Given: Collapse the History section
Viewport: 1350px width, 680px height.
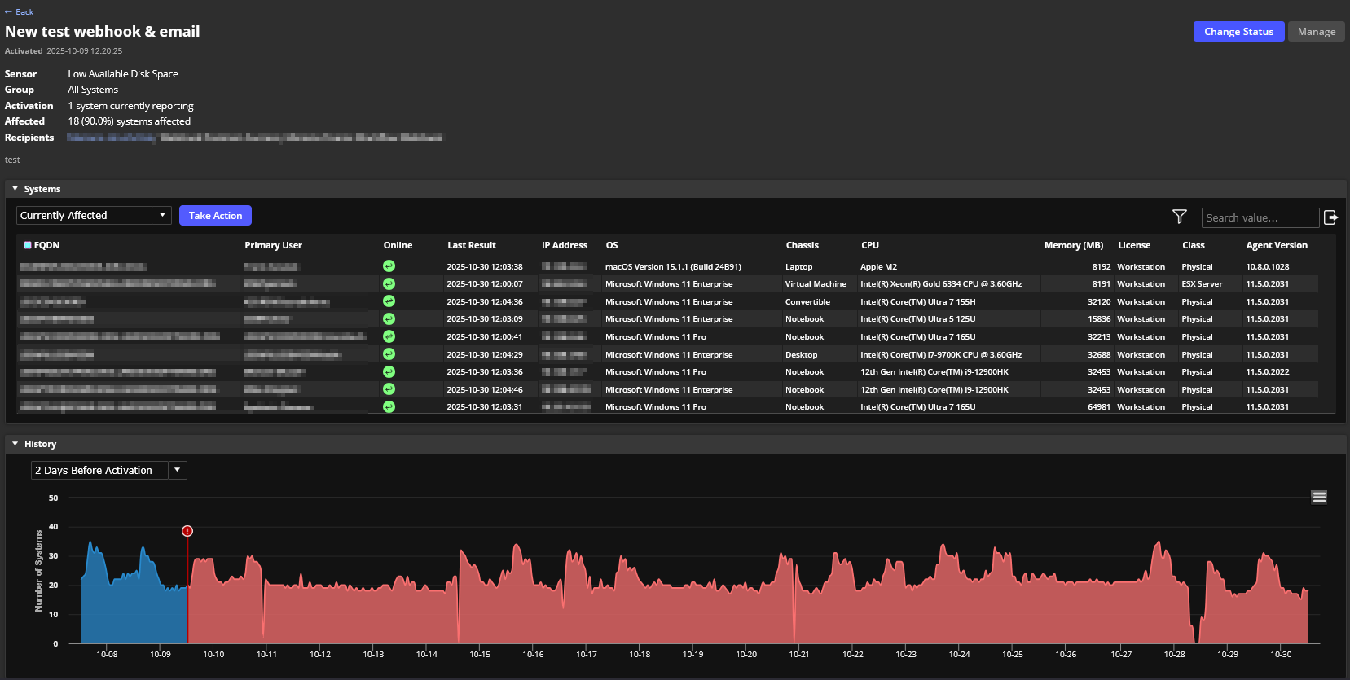Looking at the screenshot, I should click(15, 444).
